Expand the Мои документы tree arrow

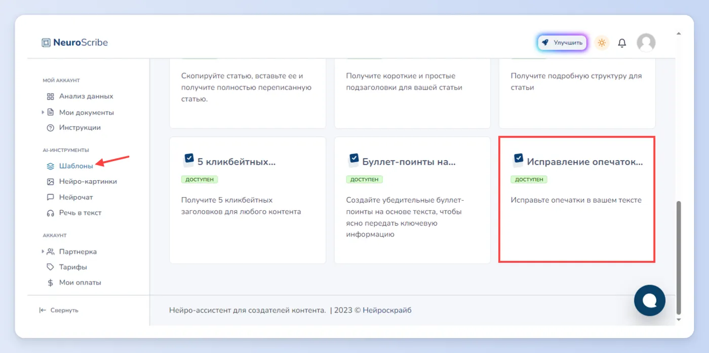43,112
